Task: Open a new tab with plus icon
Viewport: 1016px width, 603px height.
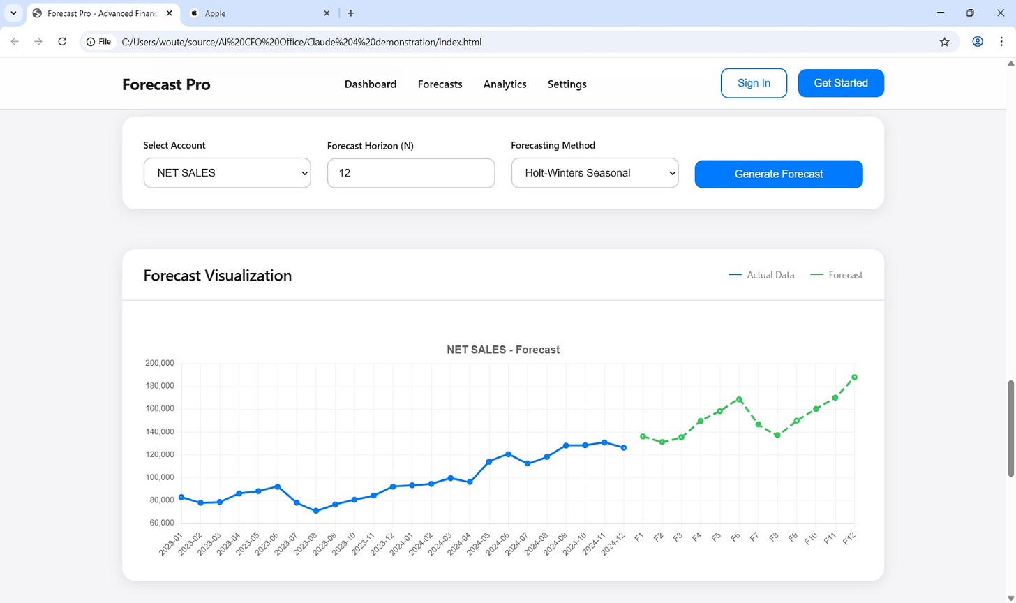Action: point(351,13)
